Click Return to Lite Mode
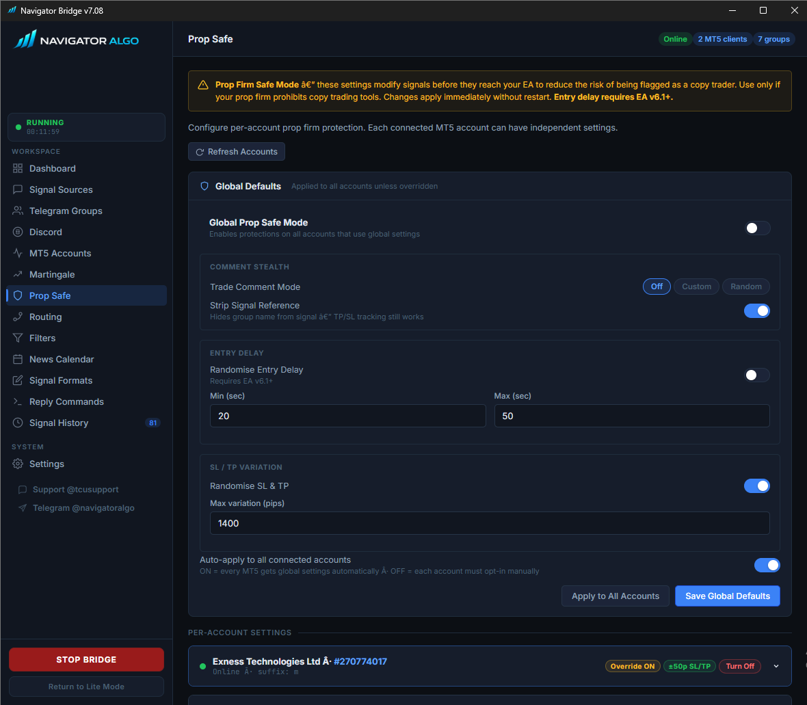This screenshot has width=807, height=705. tap(86, 687)
